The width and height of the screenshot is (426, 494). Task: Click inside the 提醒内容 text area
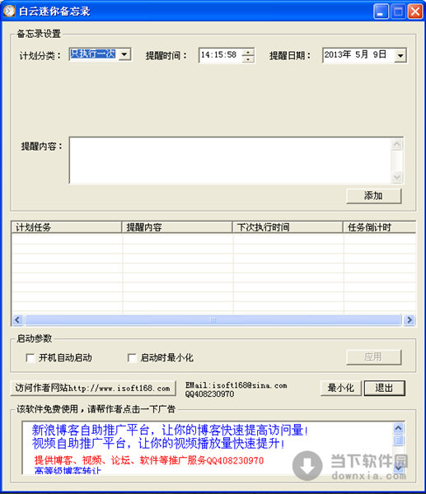230,161
